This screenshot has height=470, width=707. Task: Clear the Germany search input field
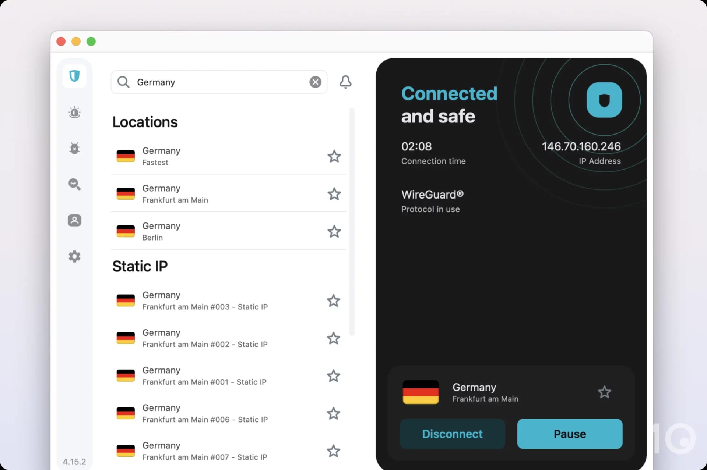(x=315, y=82)
